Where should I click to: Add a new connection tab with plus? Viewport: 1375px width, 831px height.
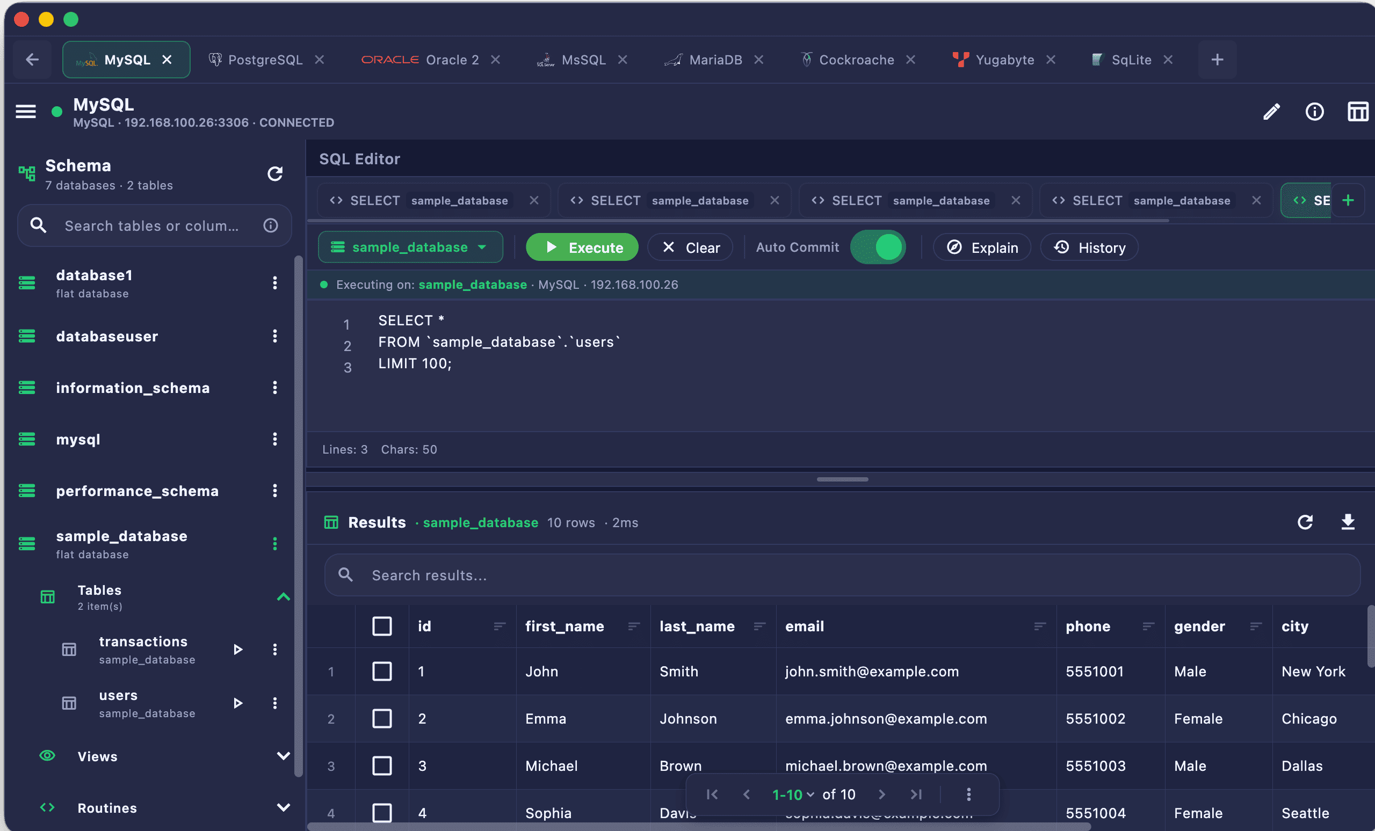click(1217, 60)
